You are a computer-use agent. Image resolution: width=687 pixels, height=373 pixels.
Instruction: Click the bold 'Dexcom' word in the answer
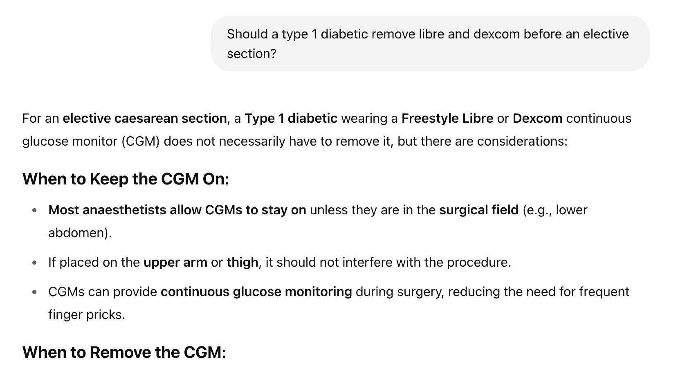pos(537,119)
